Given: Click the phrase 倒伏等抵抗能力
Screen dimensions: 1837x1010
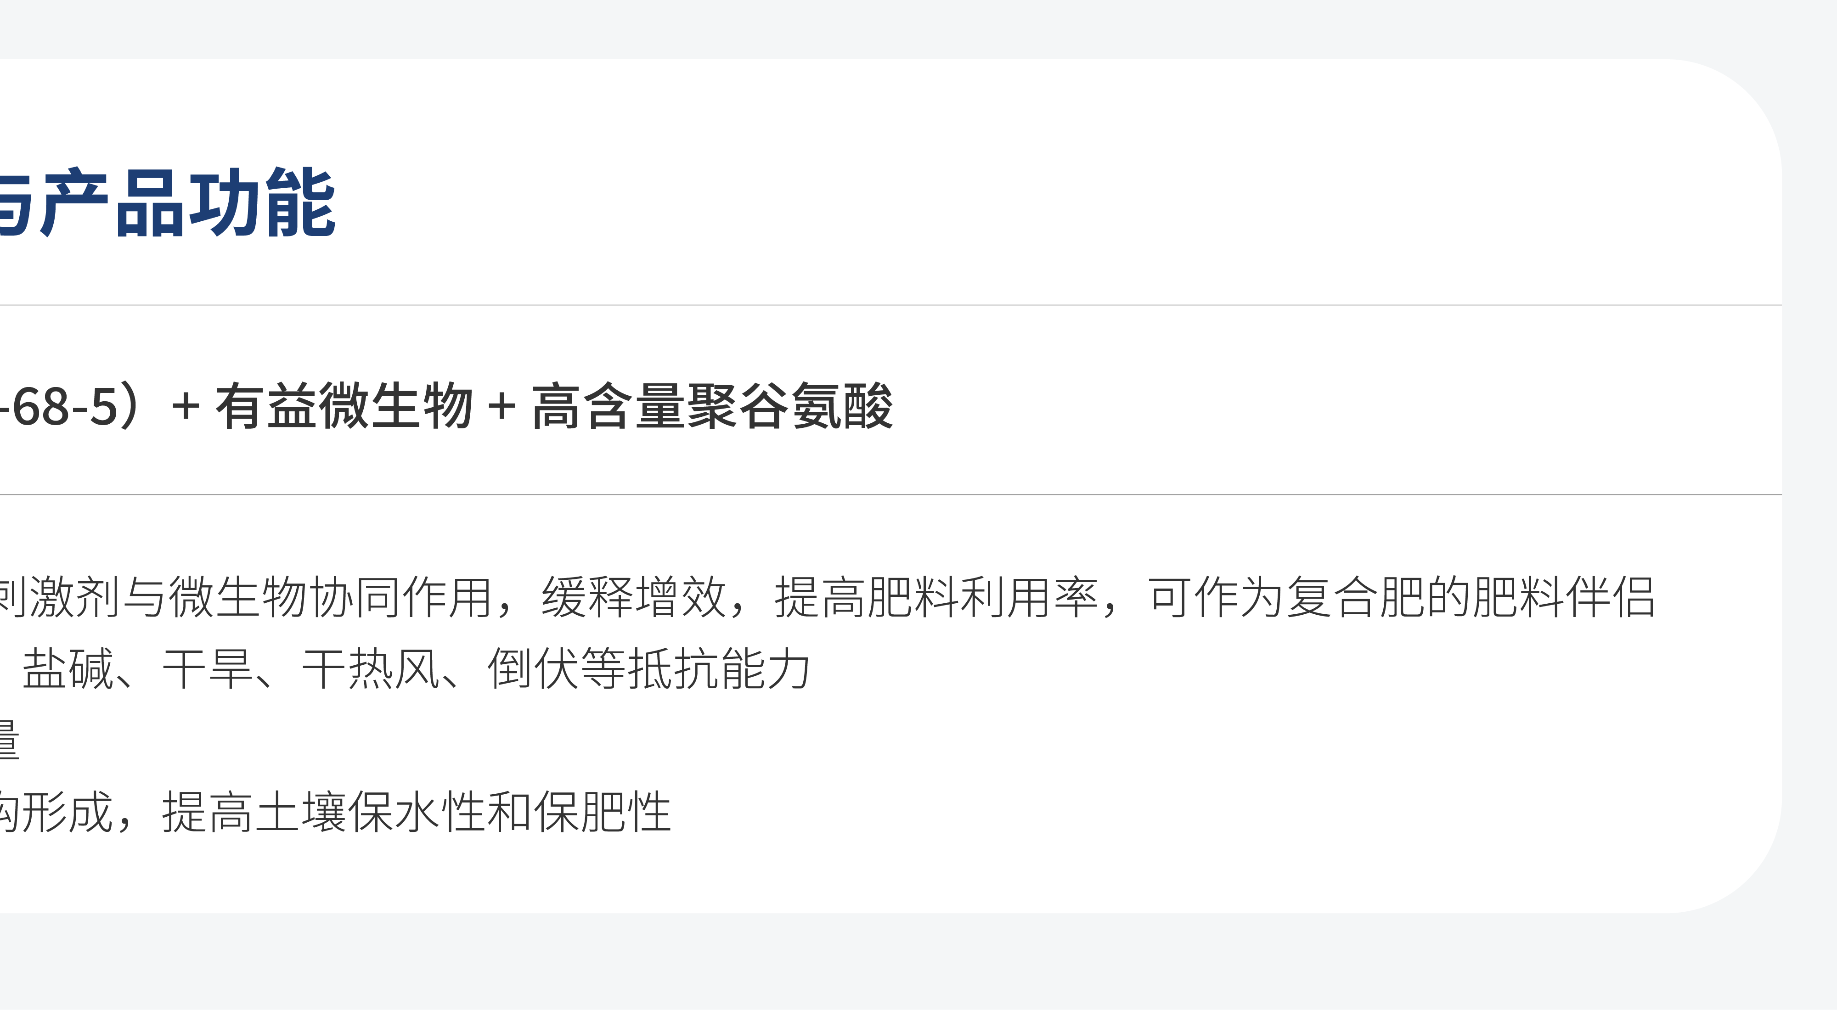Looking at the screenshot, I should tap(649, 668).
